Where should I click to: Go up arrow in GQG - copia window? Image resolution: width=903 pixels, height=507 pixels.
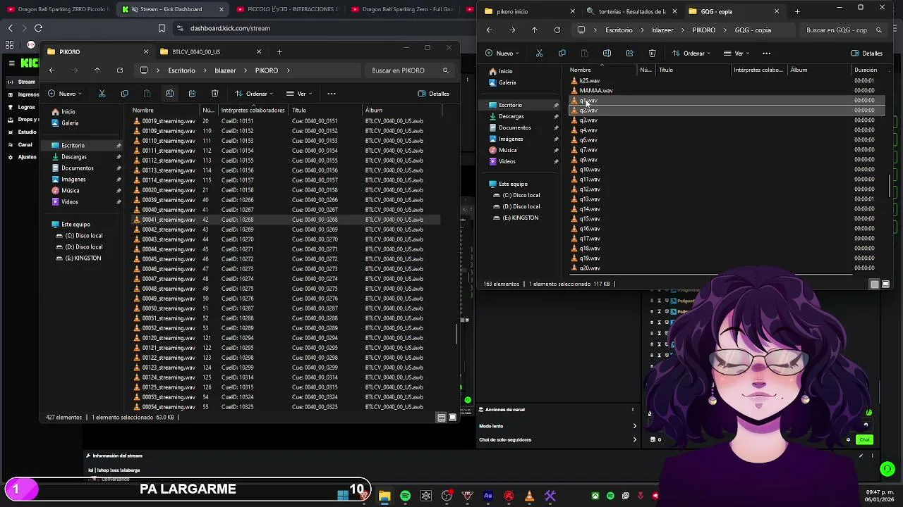tap(534, 30)
